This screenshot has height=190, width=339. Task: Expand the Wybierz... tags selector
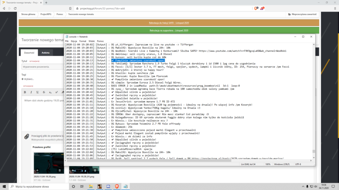tap(28, 79)
